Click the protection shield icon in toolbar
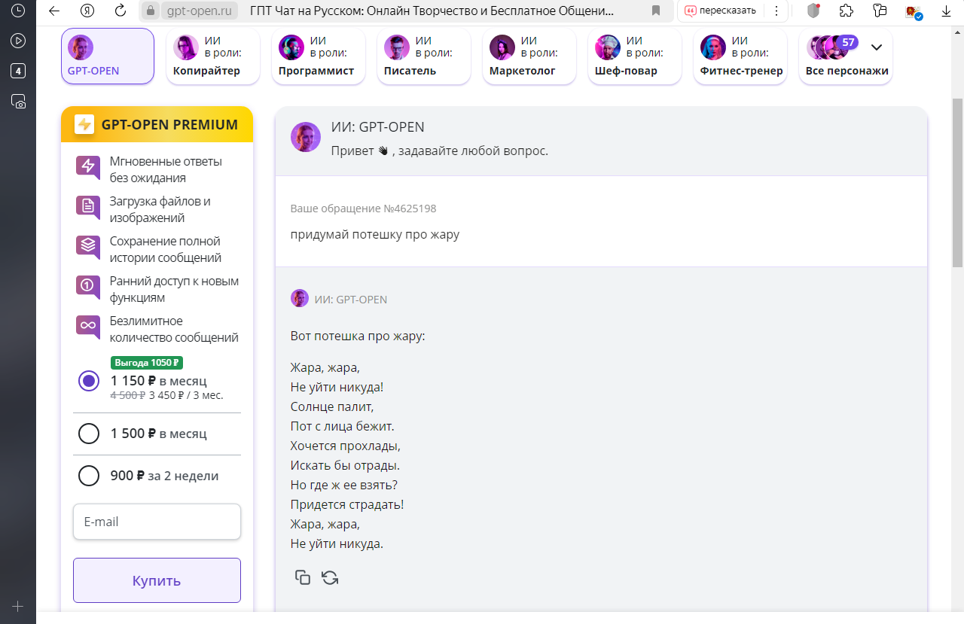The width and height of the screenshot is (964, 624). (813, 11)
